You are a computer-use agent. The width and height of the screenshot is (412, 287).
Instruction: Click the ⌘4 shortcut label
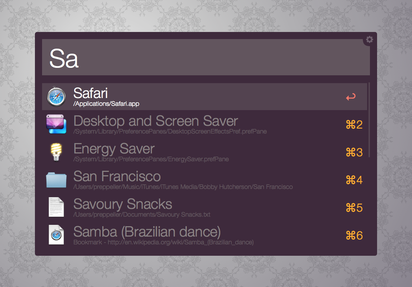point(354,180)
